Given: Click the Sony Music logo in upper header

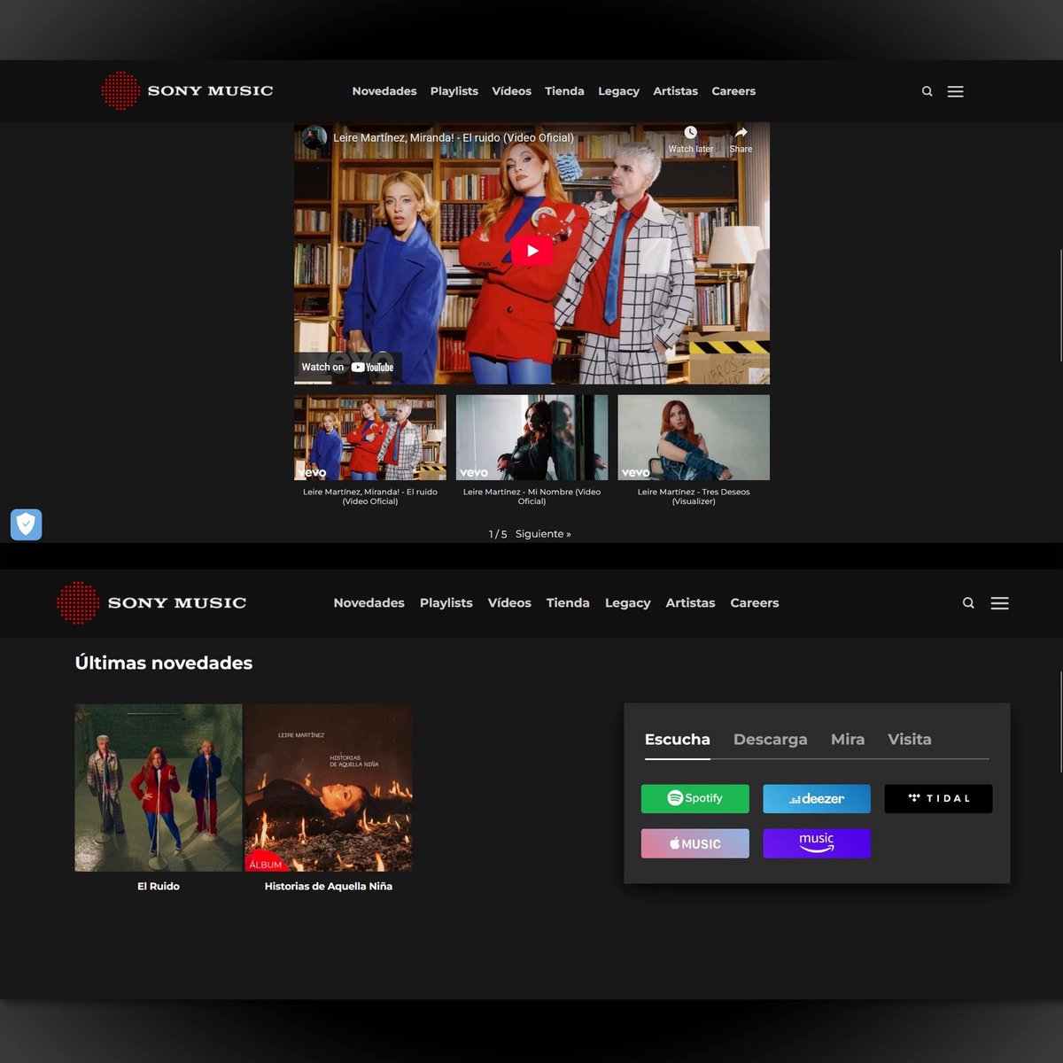Looking at the screenshot, I should [187, 90].
